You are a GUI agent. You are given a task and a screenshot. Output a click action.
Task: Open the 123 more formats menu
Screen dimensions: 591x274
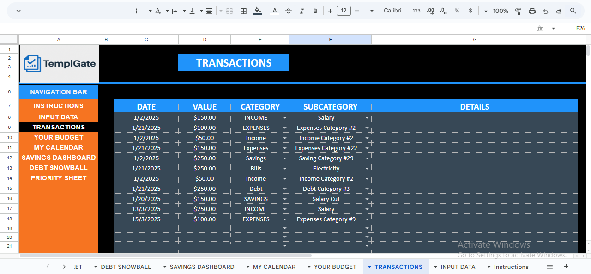pyautogui.click(x=416, y=11)
